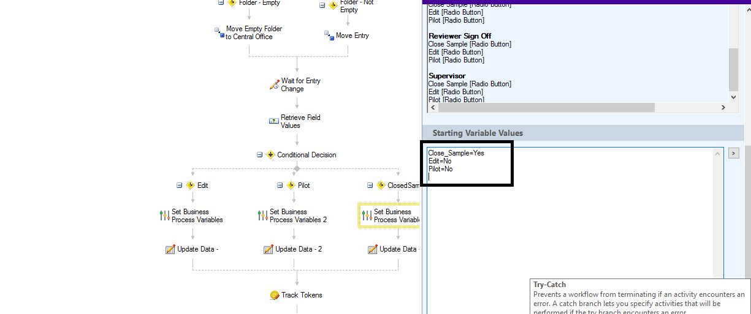This screenshot has height=314, width=751.
Task: Click the field list's horizontal scrollbar left arrow
Action: (433, 107)
